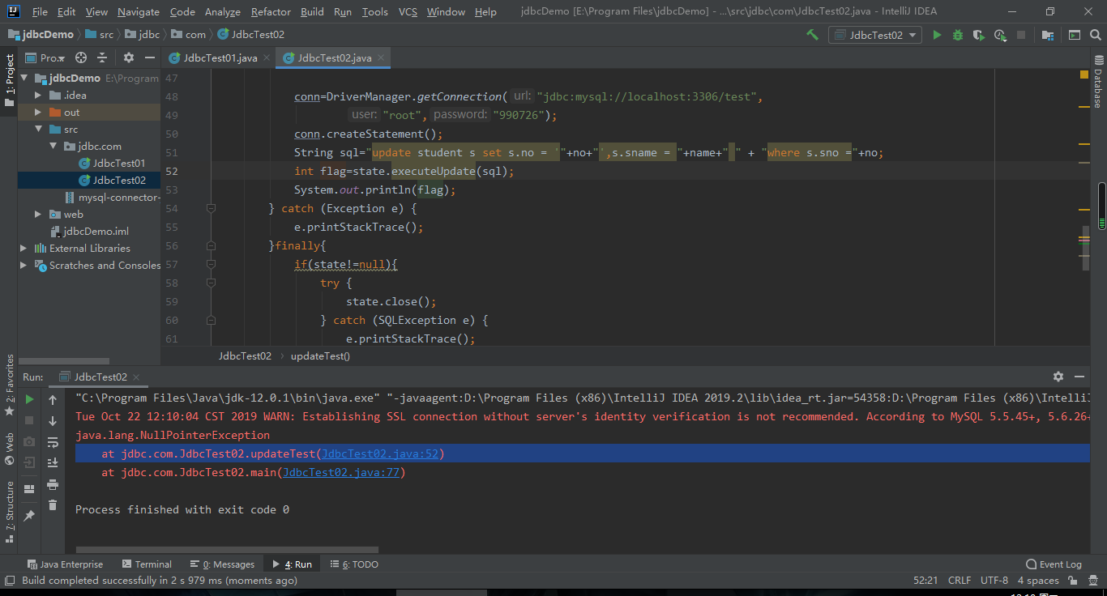
Task: Toggle scroll to end in Run console
Action: [53, 463]
